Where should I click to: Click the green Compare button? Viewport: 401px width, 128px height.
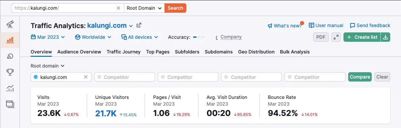click(x=360, y=77)
